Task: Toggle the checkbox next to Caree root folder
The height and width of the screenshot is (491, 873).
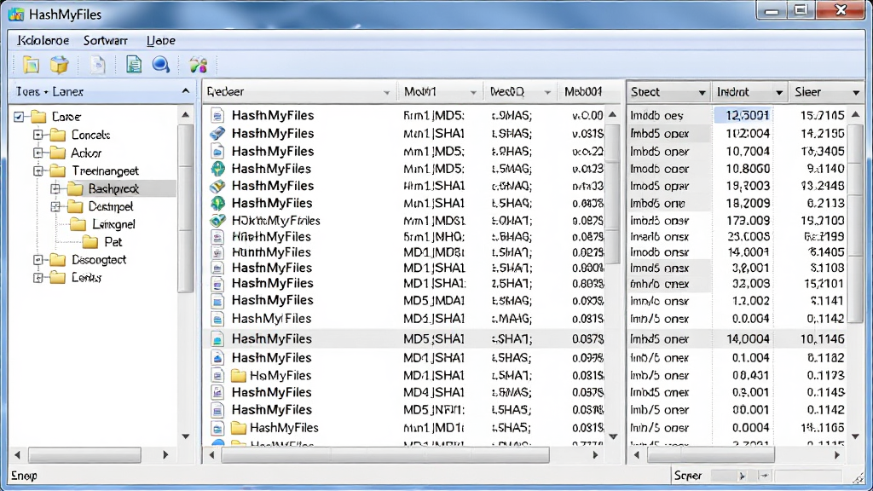Action: coord(19,117)
